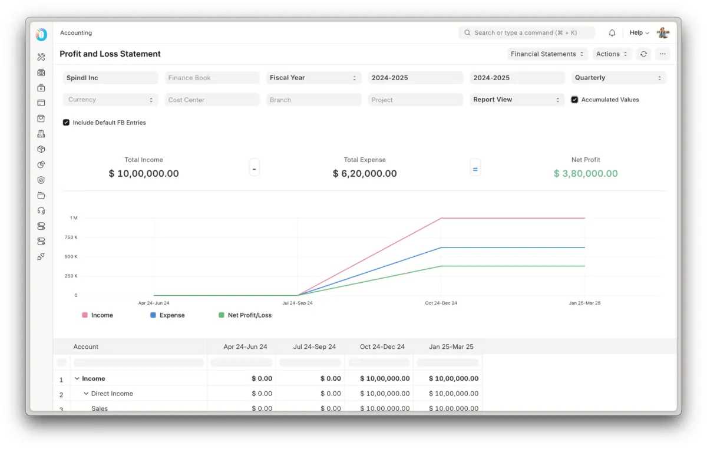Open the shopping bag icon in the sidebar

click(41, 118)
